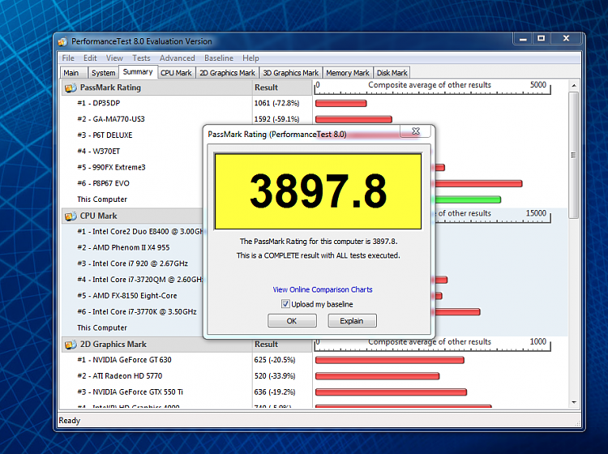
Task: Toggle the Upload my baseline checkbox
Action: 285,304
